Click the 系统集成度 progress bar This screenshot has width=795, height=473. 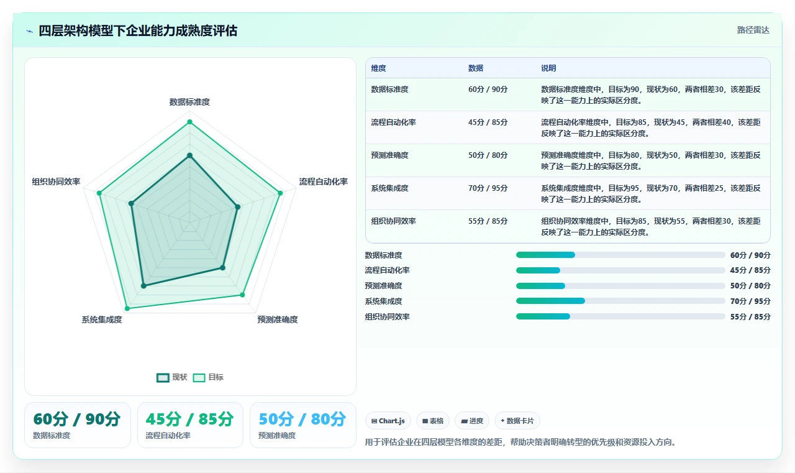(x=620, y=301)
